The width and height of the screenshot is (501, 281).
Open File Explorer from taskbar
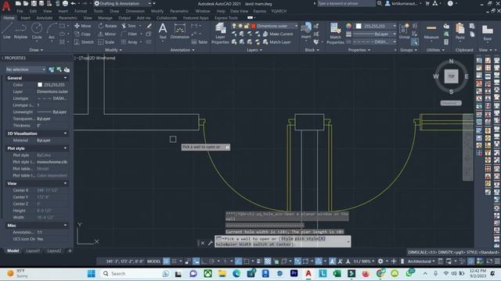coord(222,273)
